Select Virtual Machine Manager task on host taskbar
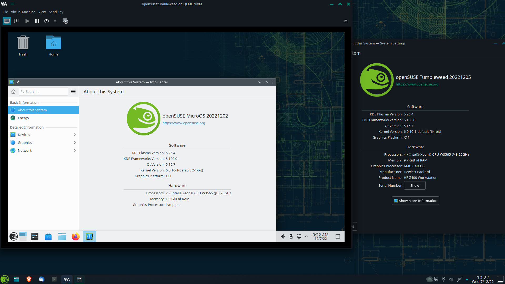Viewport: 505px width, 284px height. pyautogui.click(x=67, y=279)
